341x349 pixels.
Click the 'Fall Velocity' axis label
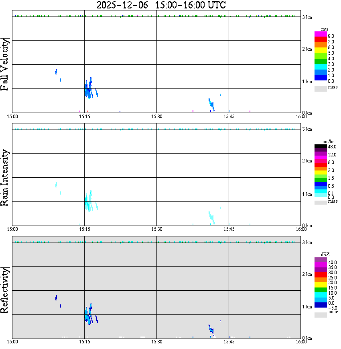tap(4, 64)
